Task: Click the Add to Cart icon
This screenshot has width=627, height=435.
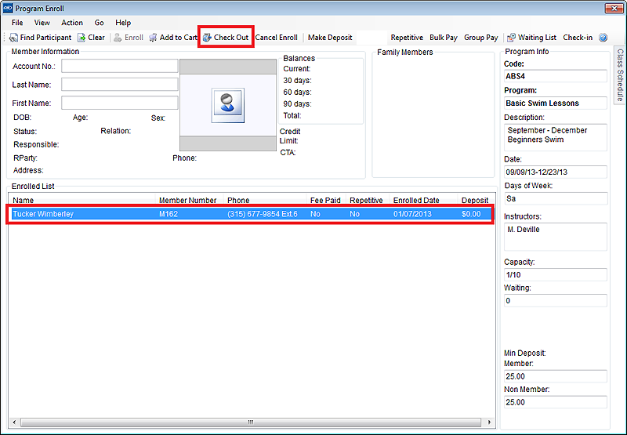Action: coord(153,38)
